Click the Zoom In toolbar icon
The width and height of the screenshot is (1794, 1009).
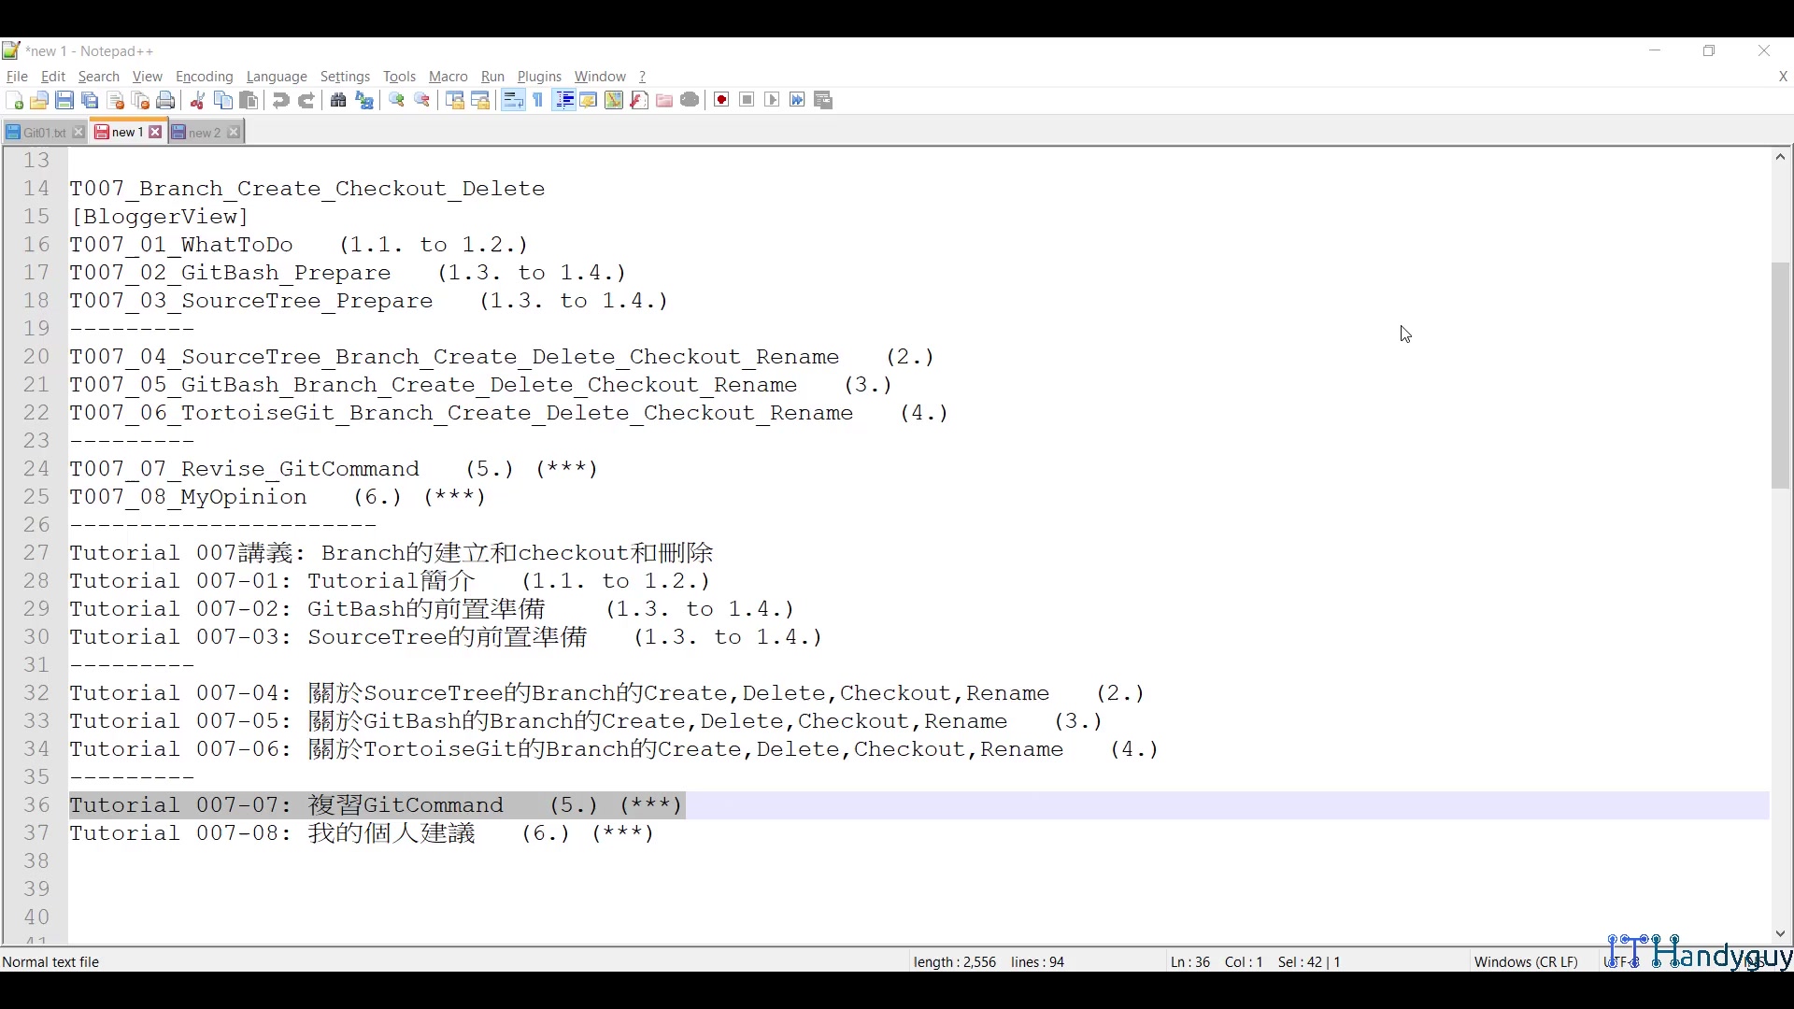pos(396,100)
